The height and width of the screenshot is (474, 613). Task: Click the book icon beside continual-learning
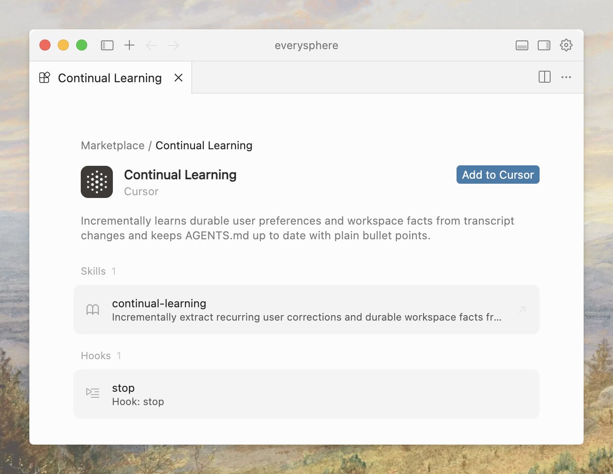click(x=93, y=310)
